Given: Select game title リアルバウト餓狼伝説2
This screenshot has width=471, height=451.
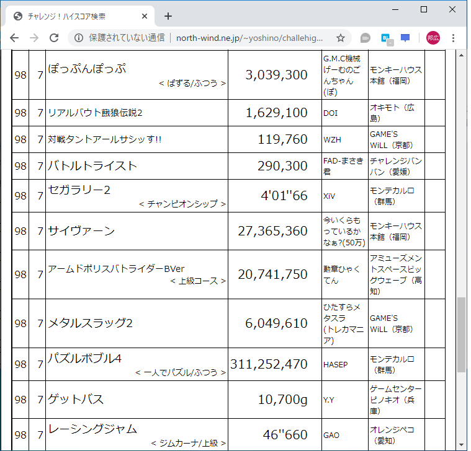Looking at the screenshot, I should click(x=95, y=113).
